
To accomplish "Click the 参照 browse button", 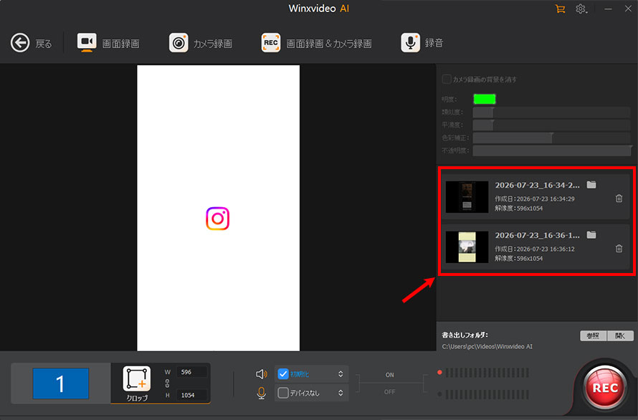I will (593, 335).
